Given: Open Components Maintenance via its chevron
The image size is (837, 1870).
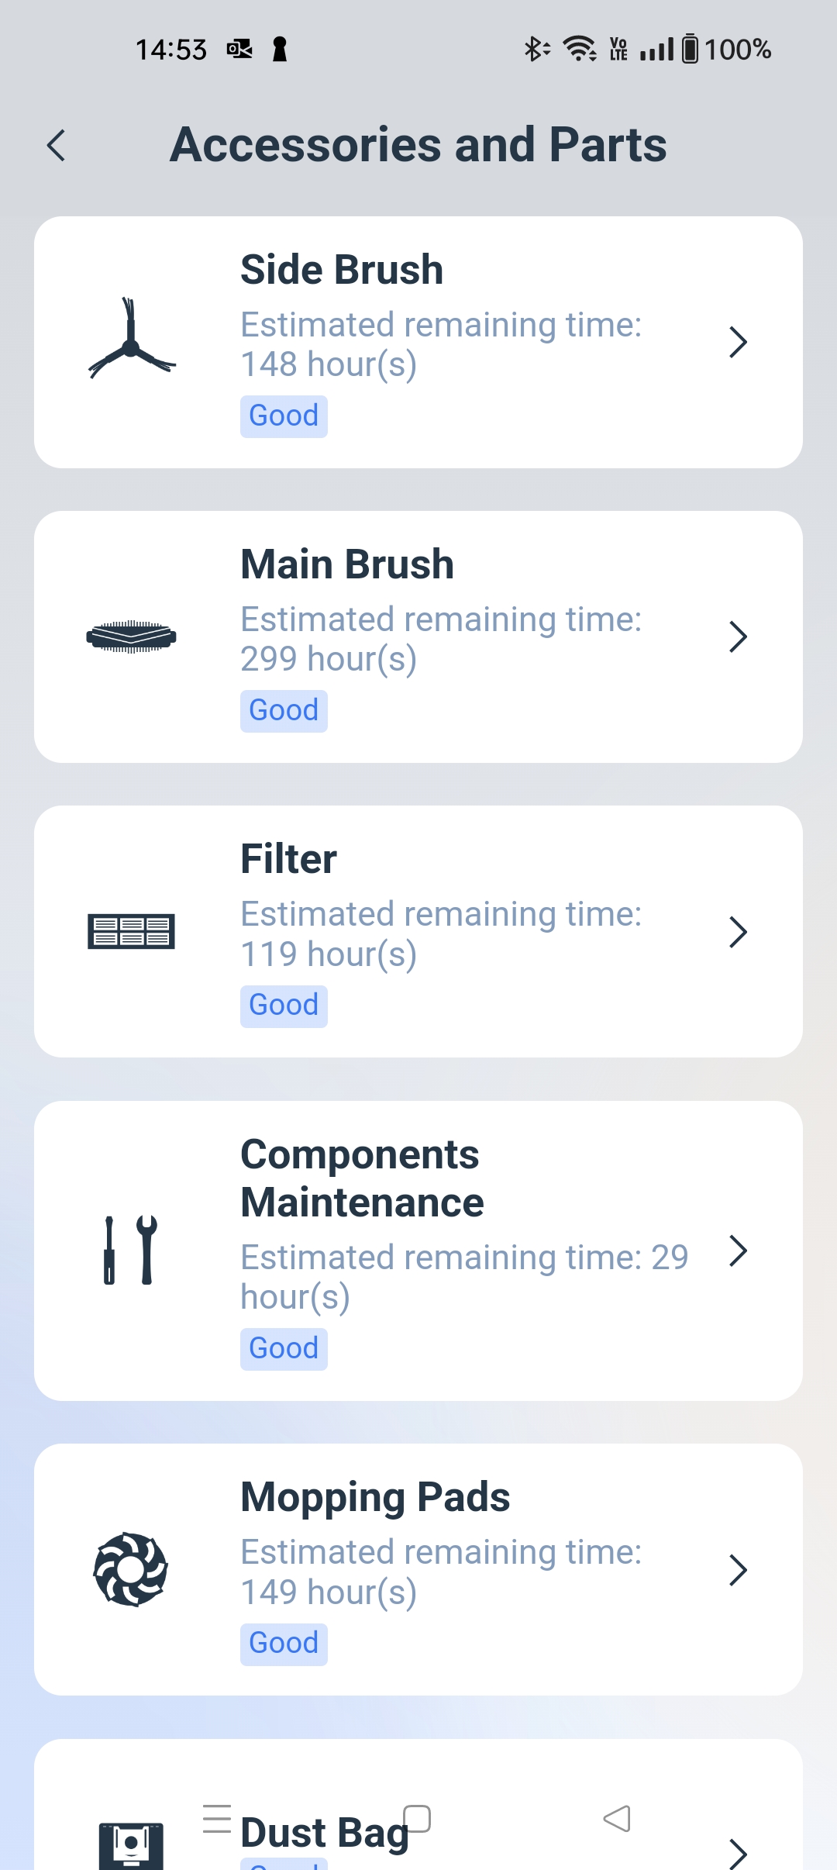Looking at the screenshot, I should pyautogui.click(x=738, y=1251).
